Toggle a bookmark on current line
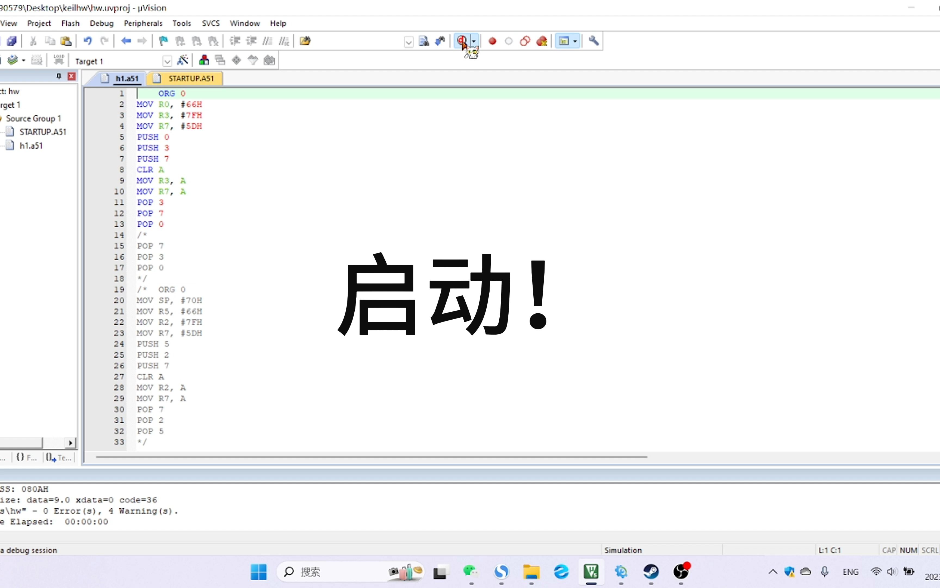Image resolution: width=940 pixels, height=588 pixels. pyautogui.click(x=163, y=41)
